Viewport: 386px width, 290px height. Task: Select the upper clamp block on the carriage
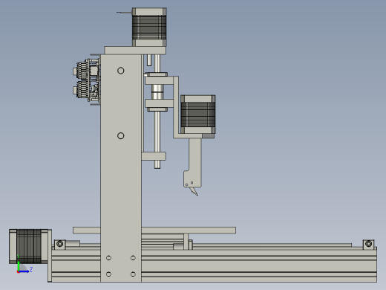[159, 80]
